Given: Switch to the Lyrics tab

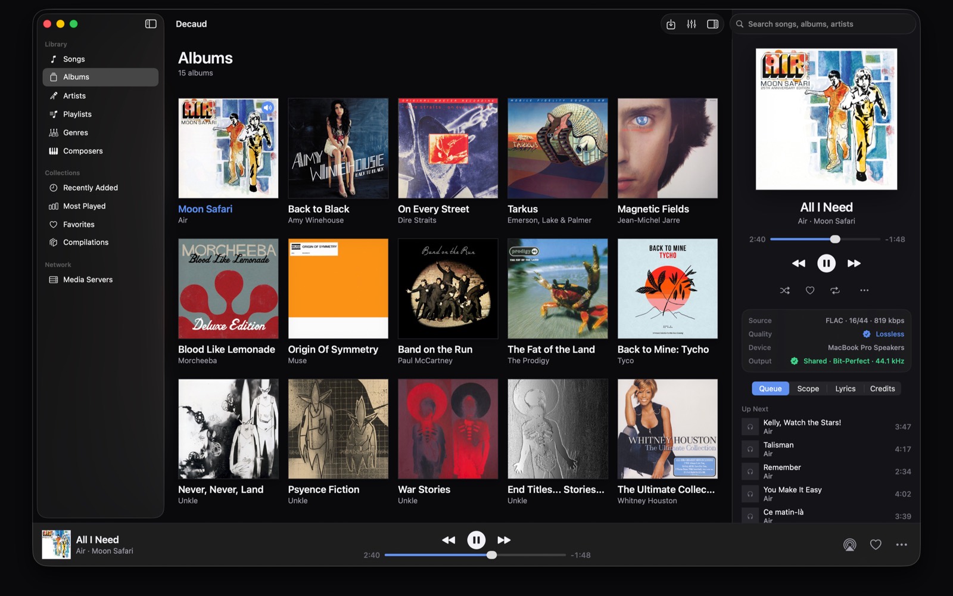Looking at the screenshot, I should tap(845, 389).
